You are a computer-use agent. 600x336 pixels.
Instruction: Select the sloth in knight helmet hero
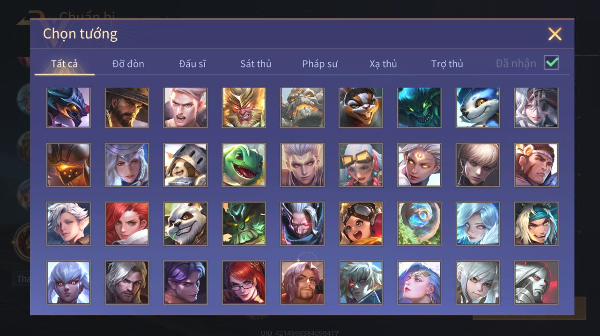185,165
